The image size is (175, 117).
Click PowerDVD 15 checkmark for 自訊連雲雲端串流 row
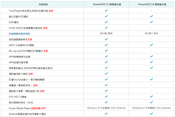pyautogui.click(x=106, y=39)
